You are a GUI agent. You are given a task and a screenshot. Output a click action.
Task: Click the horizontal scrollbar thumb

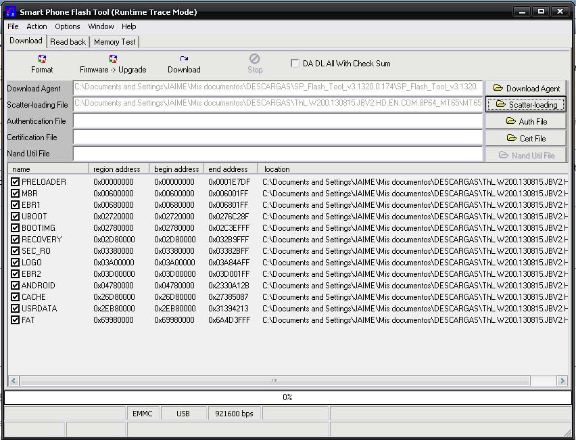(274, 380)
